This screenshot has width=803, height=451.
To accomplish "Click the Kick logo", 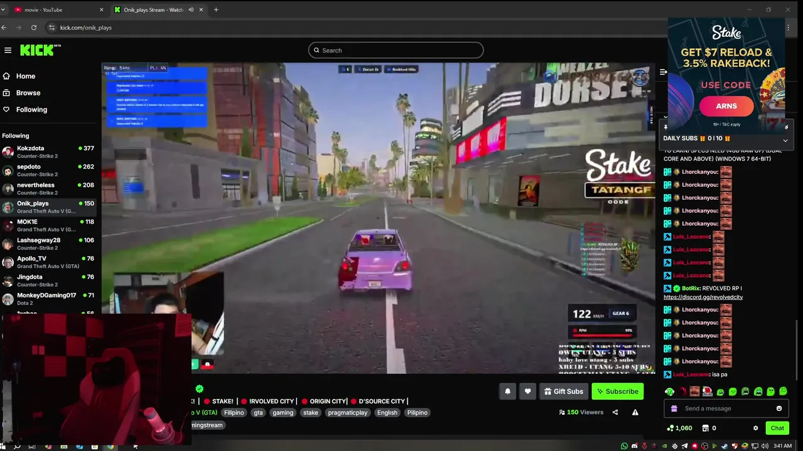I will coord(40,50).
